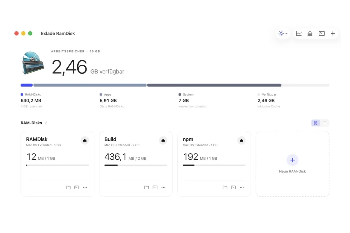350x233 pixels.
Task: Open the npm disk folder icon
Action: [x=225, y=188]
